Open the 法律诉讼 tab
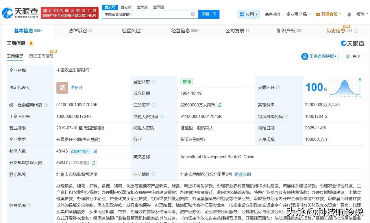Viewport: 370px width, 223px height. pyautogui.click(x=80, y=31)
